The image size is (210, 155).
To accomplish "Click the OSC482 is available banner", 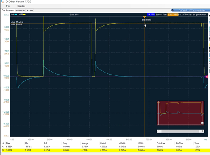I will point(189,10).
